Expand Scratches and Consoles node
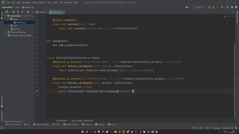The height and width of the screenshot is (134, 239). 5,35
